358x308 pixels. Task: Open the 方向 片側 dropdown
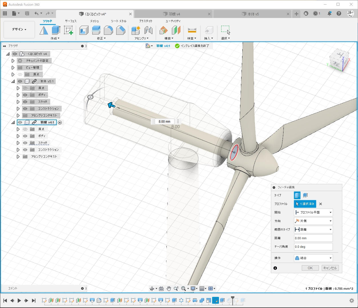pos(313,221)
